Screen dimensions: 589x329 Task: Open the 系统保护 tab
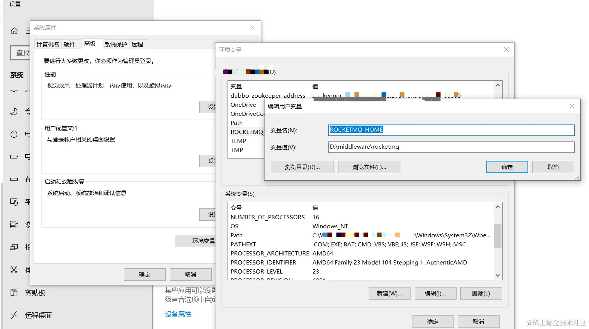tap(116, 44)
